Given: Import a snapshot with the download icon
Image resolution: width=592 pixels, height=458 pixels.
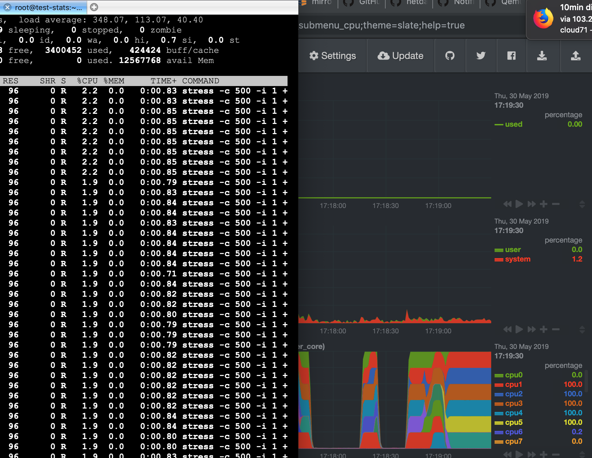Looking at the screenshot, I should [543, 56].
